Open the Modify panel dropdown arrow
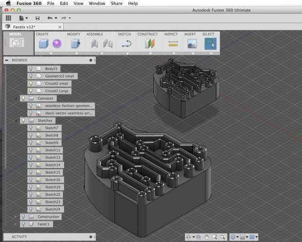Image resolution: width=302 pixels, height=242 pixels. [76, 54]
